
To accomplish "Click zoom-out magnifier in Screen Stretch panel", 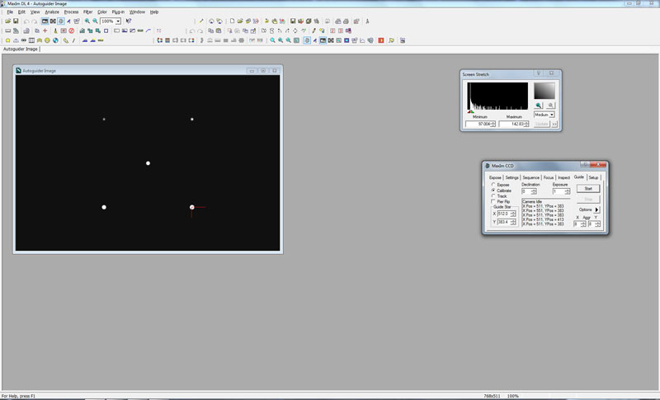I will (550, 106).
